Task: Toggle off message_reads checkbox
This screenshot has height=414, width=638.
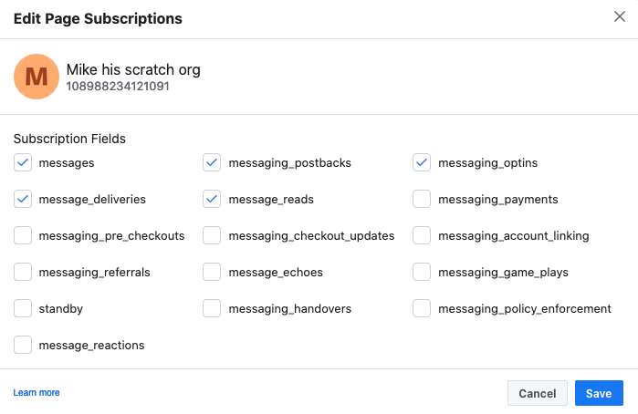Action: (x=212, y=199)
